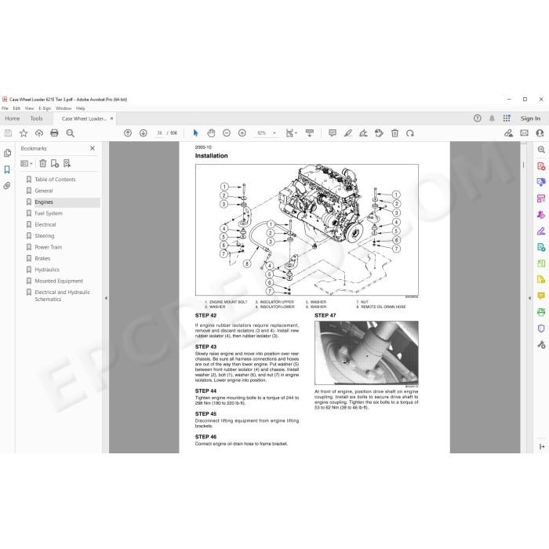This screenshot has height=549, width=549.
Task: Zoom out with minus icon
Action: click(227, 133)
